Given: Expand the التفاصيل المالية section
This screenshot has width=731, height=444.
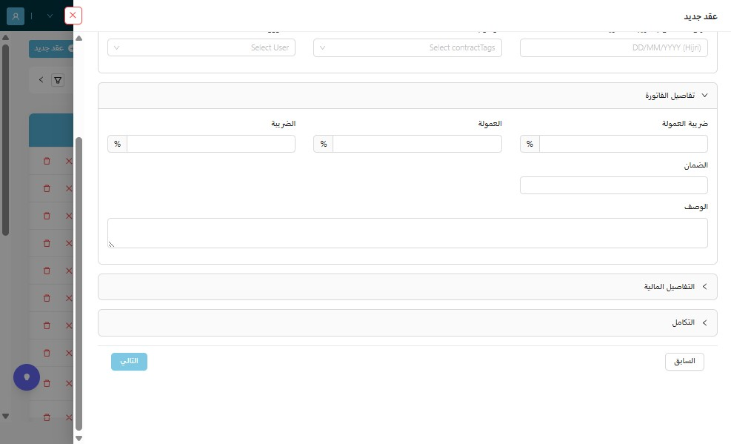Looking at the screenshot, I should pyautogui.click(x=407, y=287).
